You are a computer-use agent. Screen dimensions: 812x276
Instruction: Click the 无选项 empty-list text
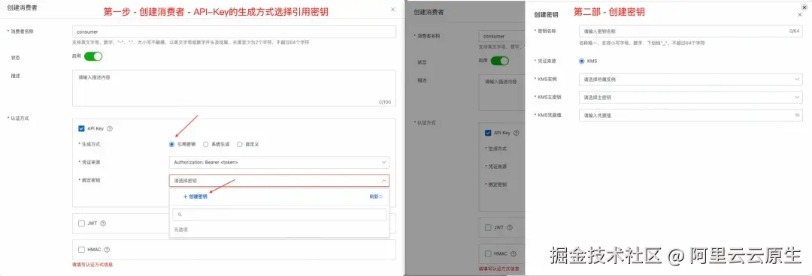(180, 229)
